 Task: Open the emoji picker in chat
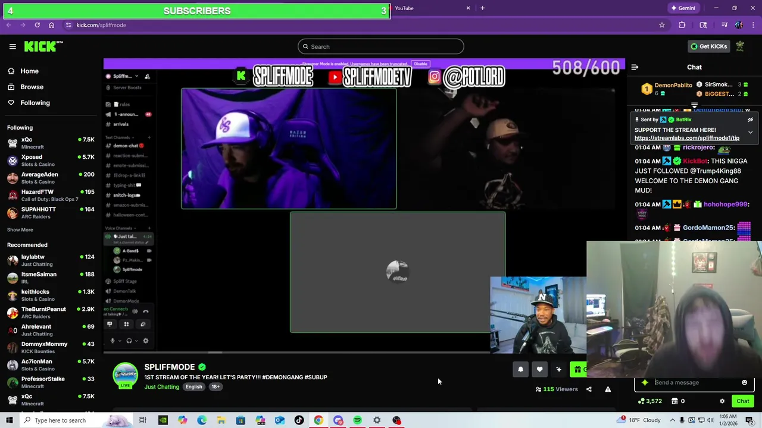tap(744, 382)
